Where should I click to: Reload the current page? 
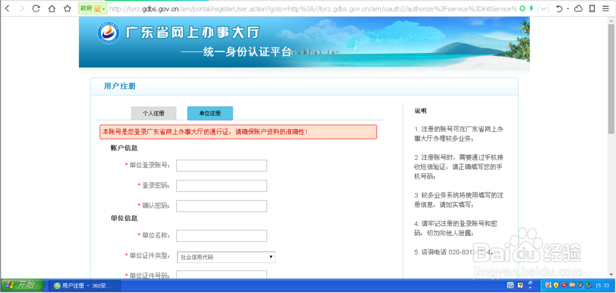click(36, 8)
